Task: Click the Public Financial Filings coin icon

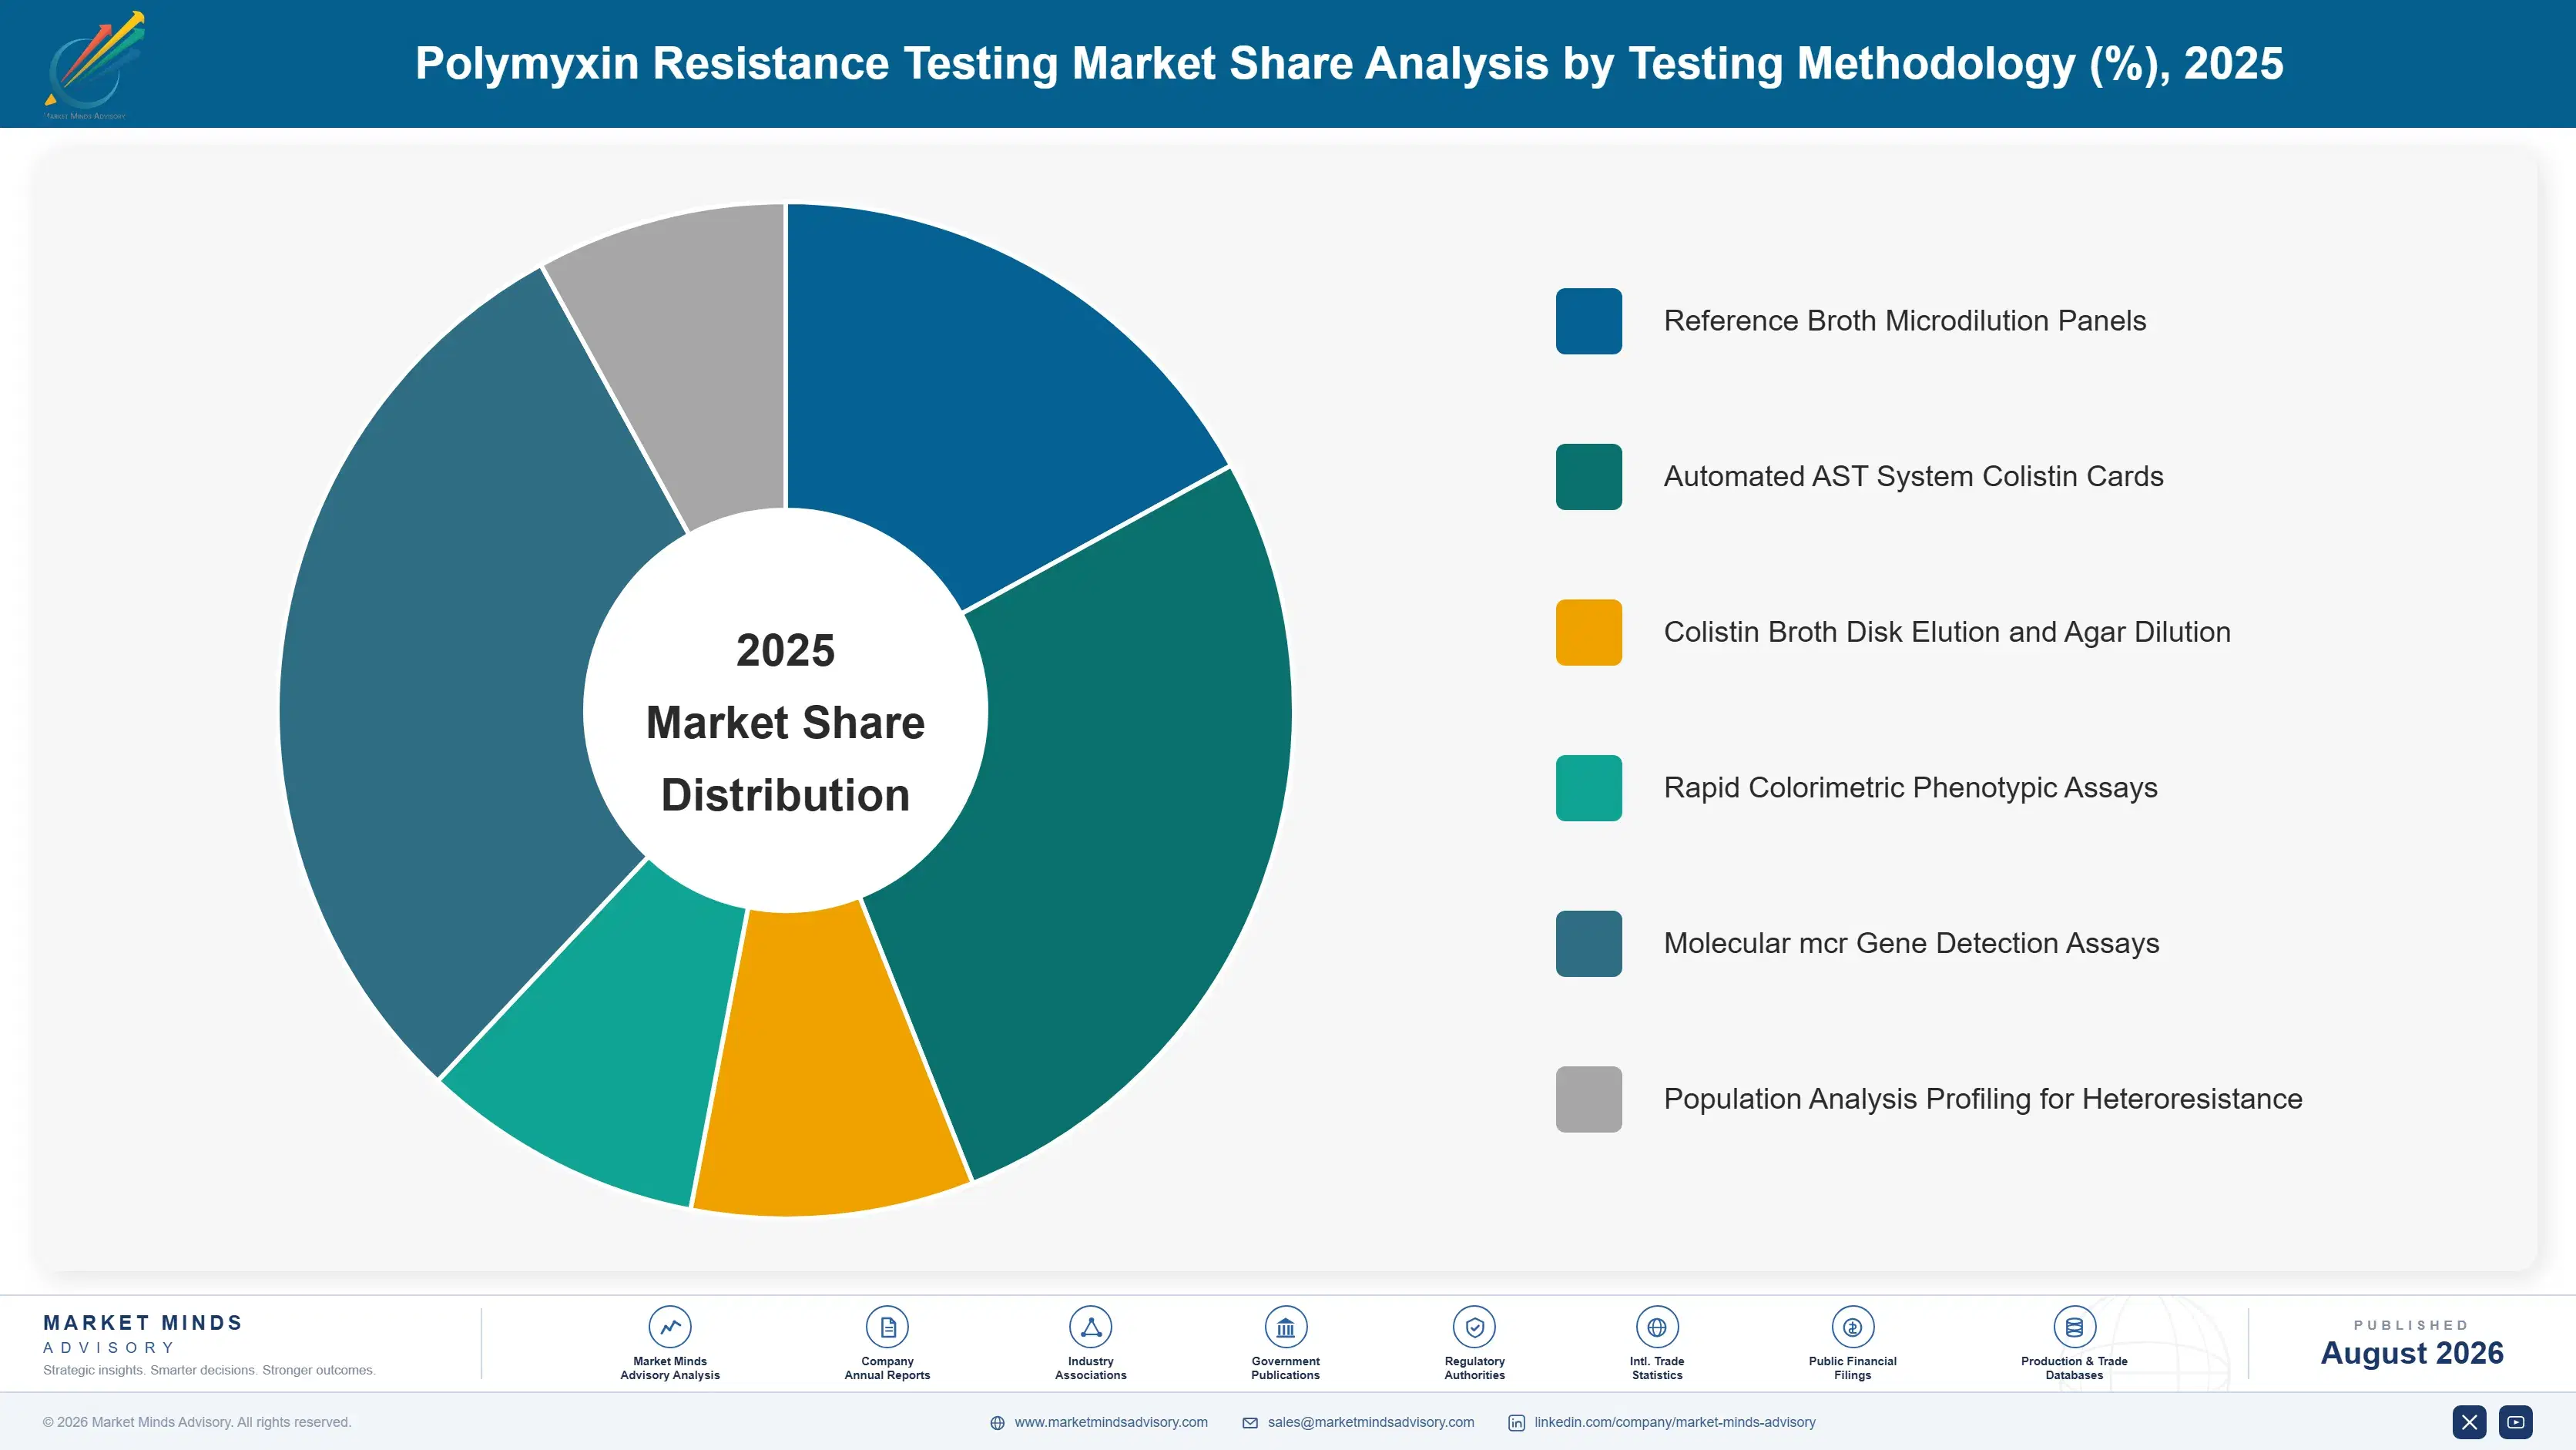Action: [1852, 1327]
